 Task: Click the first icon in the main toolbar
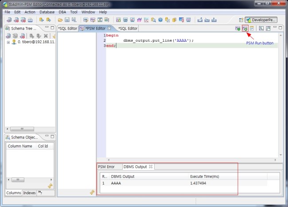8,20
